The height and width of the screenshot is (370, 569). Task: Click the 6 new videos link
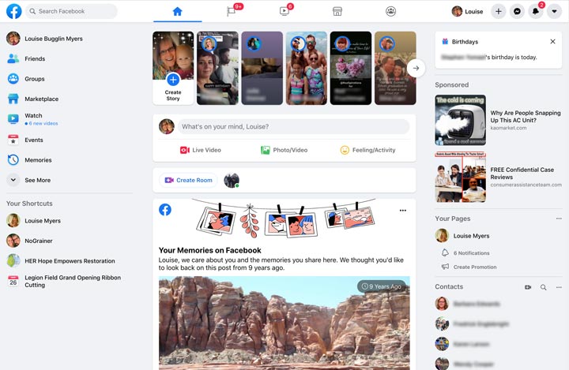tap(43, 123)
